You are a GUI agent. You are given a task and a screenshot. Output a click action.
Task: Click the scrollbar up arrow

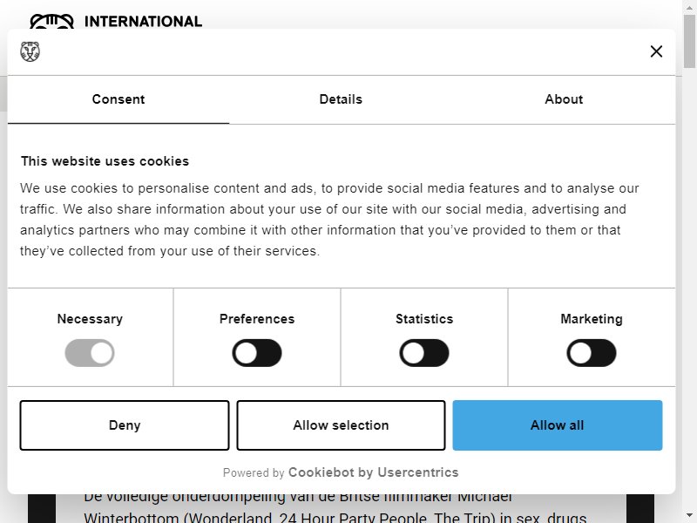(689, 7)
